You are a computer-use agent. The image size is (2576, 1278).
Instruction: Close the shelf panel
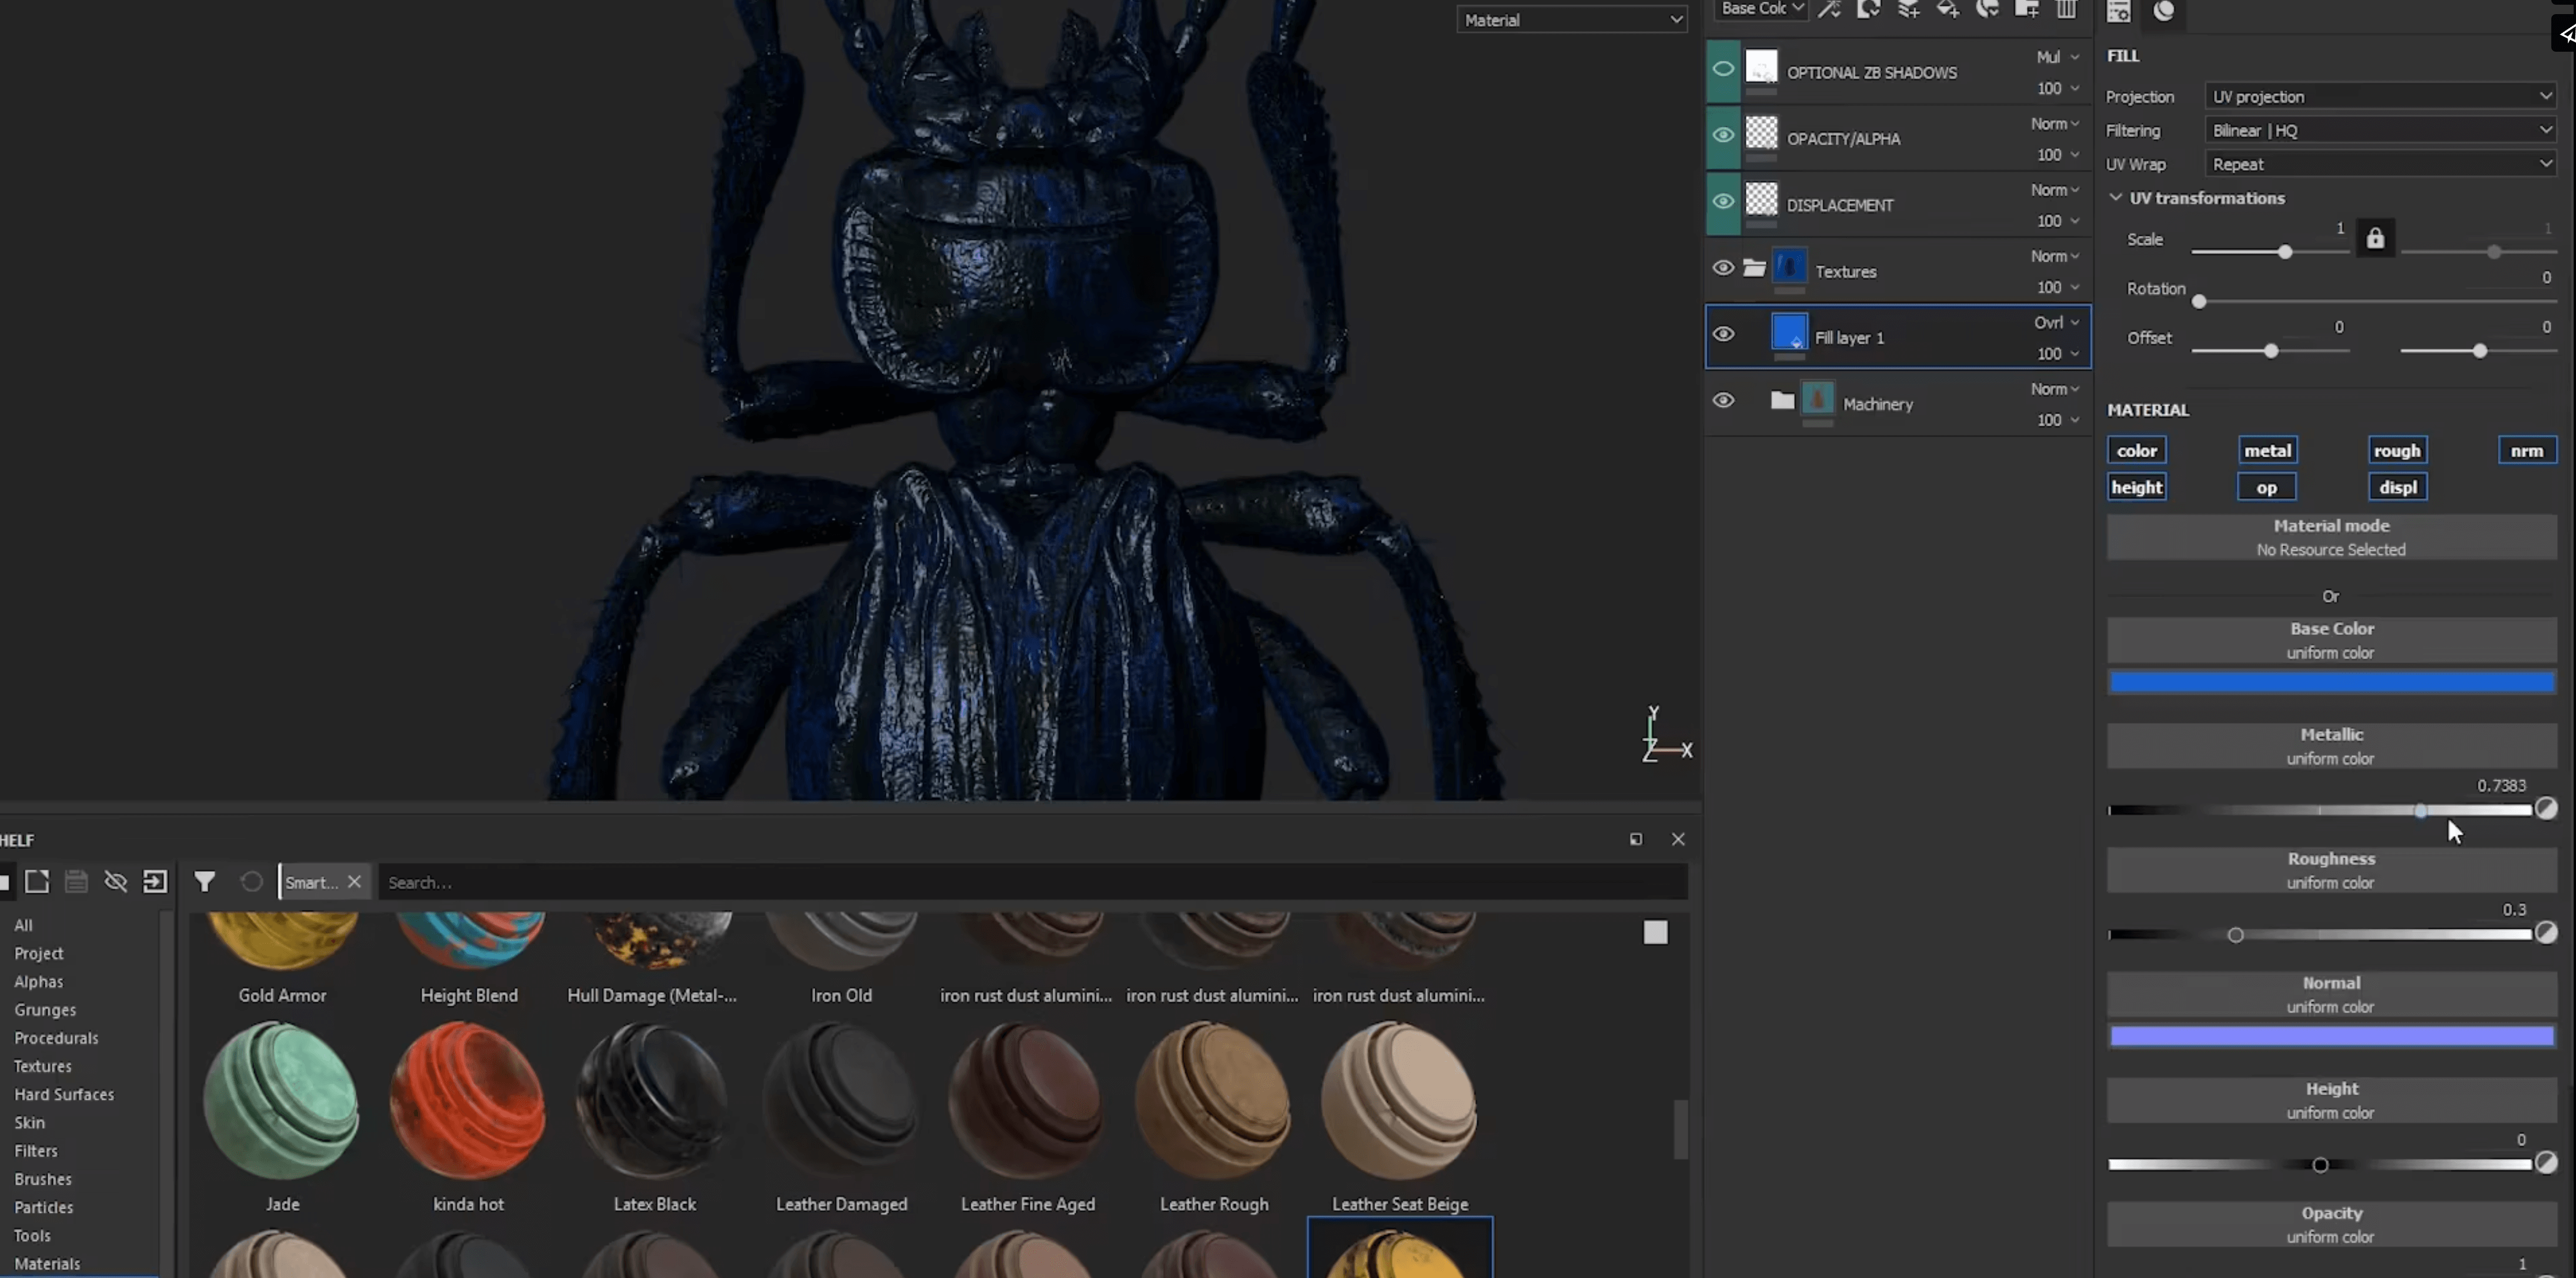(x=1678, y=839)
